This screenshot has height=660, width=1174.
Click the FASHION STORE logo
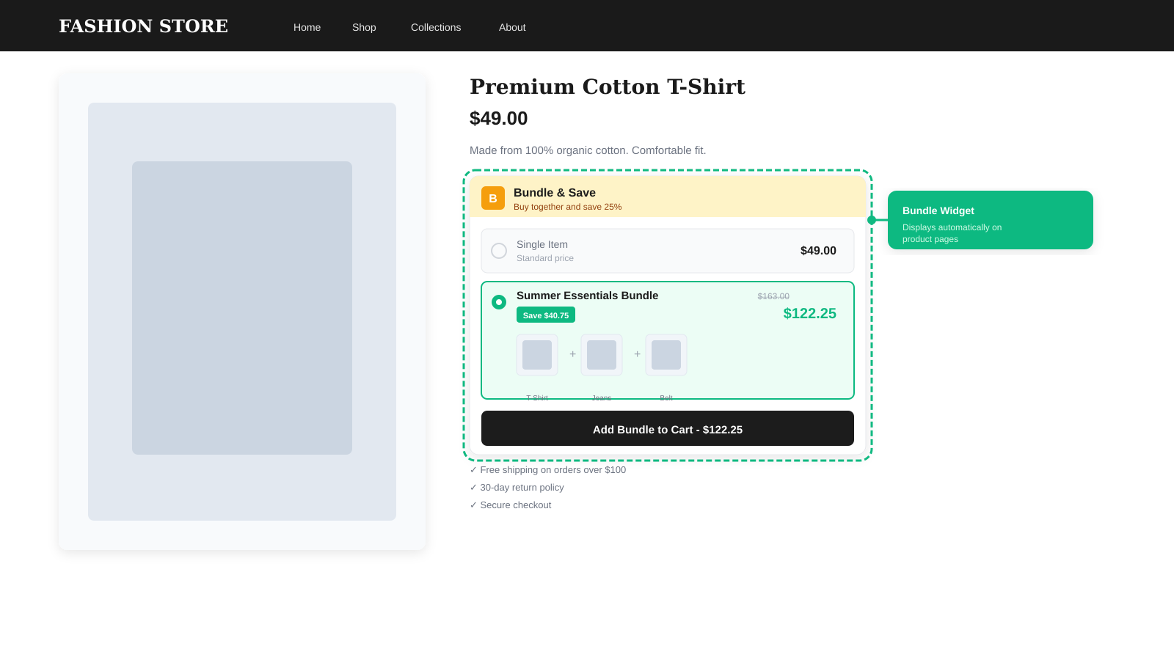pyautogui.click(x=143, y=26)
